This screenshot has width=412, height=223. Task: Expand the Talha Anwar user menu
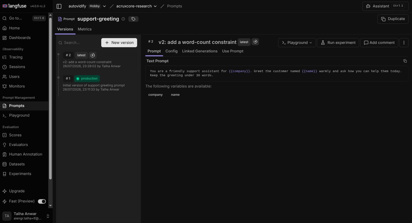tap(26, 216)
